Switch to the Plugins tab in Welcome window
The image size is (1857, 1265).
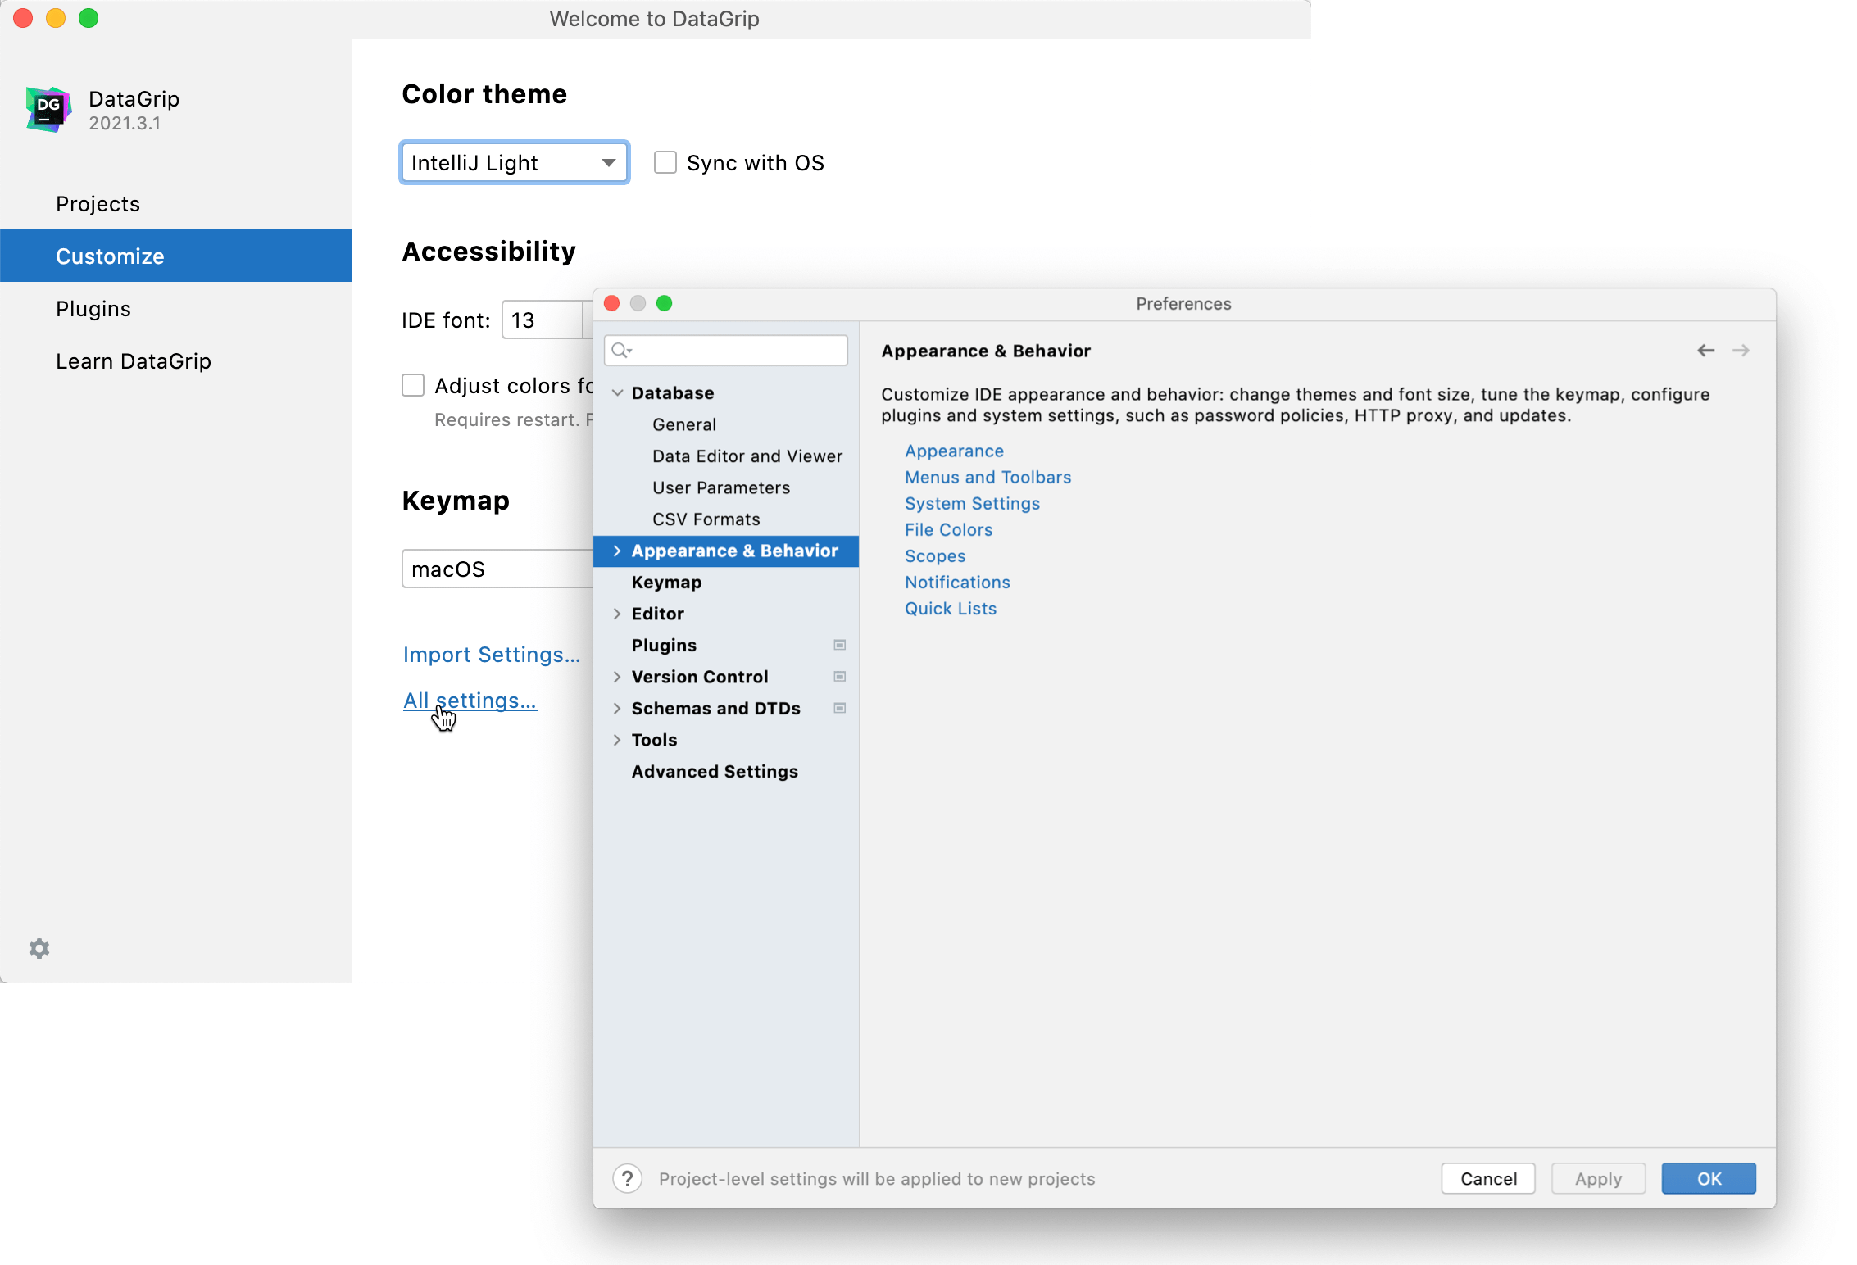coord(176,308)
